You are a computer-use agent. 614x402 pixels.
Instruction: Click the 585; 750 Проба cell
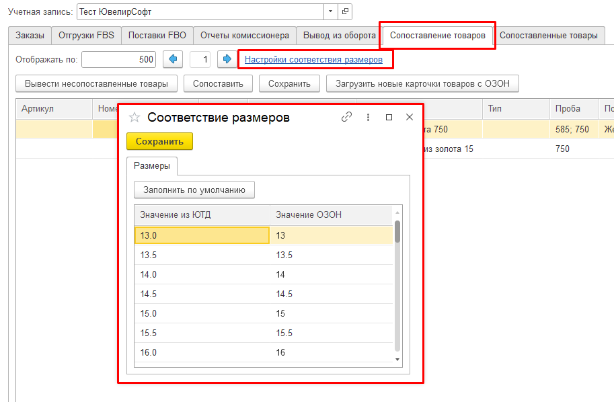(x=574, y=129)
